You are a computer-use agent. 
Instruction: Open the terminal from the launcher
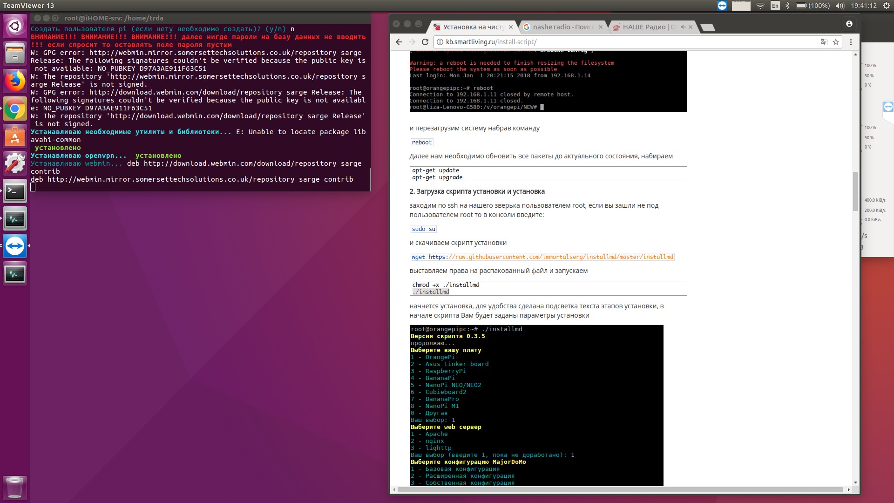15,191
